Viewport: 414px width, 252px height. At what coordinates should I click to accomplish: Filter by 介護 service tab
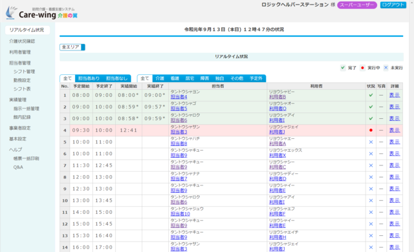pyautogui.click(x=160, y=78)
